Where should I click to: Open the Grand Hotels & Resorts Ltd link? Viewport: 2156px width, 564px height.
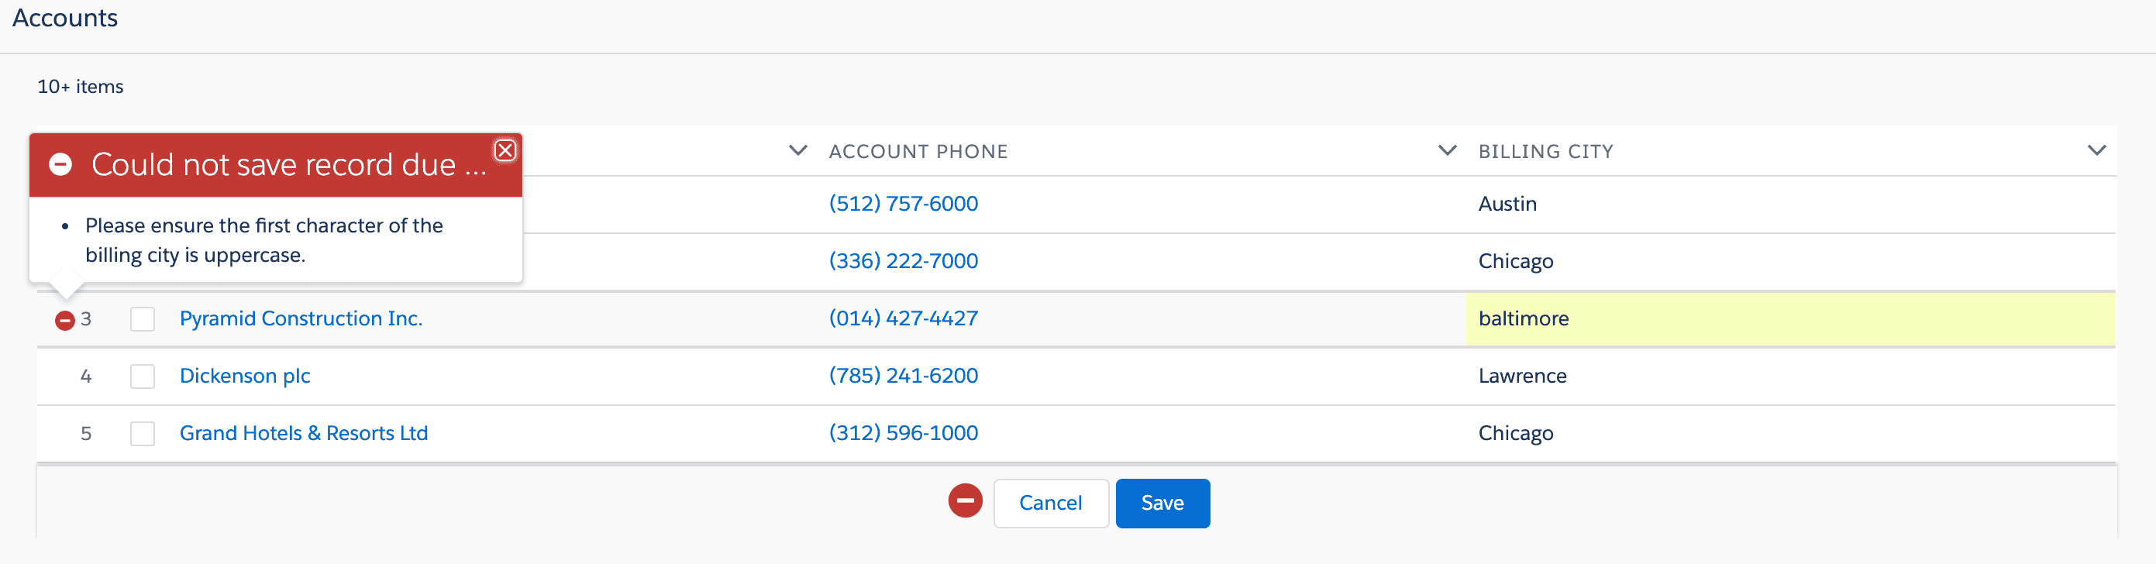click(x=303, y=434)
